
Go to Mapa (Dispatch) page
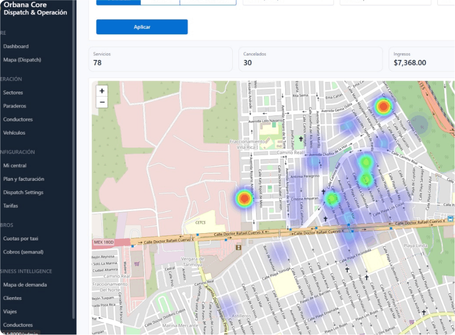pos(22,60)
